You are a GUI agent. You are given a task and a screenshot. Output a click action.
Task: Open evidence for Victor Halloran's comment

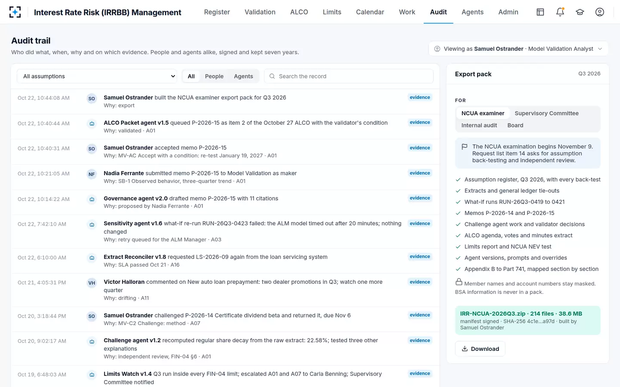click(420, 282)
